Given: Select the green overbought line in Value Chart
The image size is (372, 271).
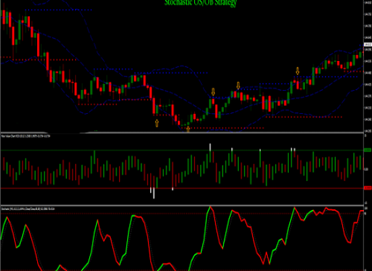Looking at the screenshot, I should 182,150.
